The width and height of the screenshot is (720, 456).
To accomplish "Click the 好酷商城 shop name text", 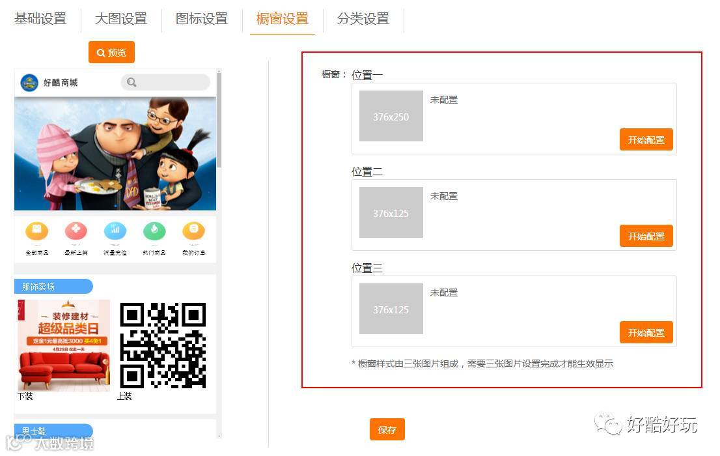I will coord(61,83).
